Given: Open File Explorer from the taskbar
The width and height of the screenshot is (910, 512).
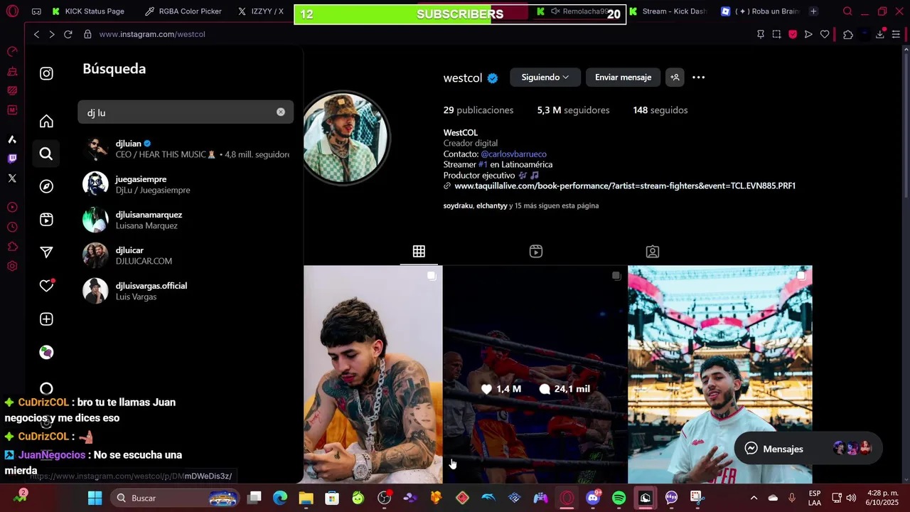Looking at the screenshot, I should [306, 498].
